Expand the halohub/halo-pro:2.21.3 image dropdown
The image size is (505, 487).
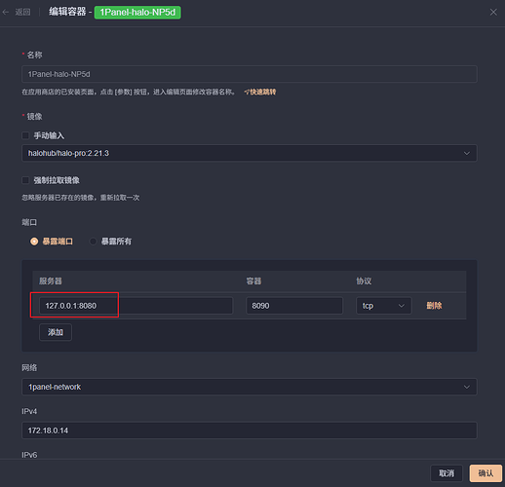point(250,153)
